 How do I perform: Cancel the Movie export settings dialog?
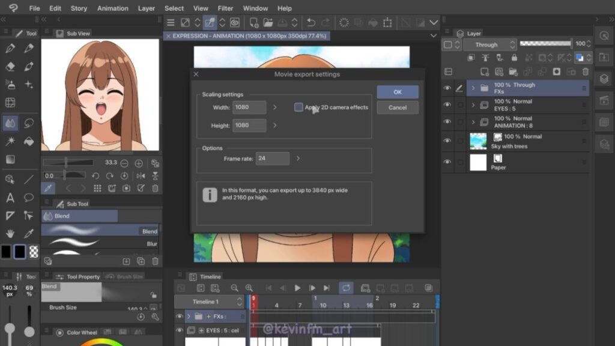pos(398,108)
